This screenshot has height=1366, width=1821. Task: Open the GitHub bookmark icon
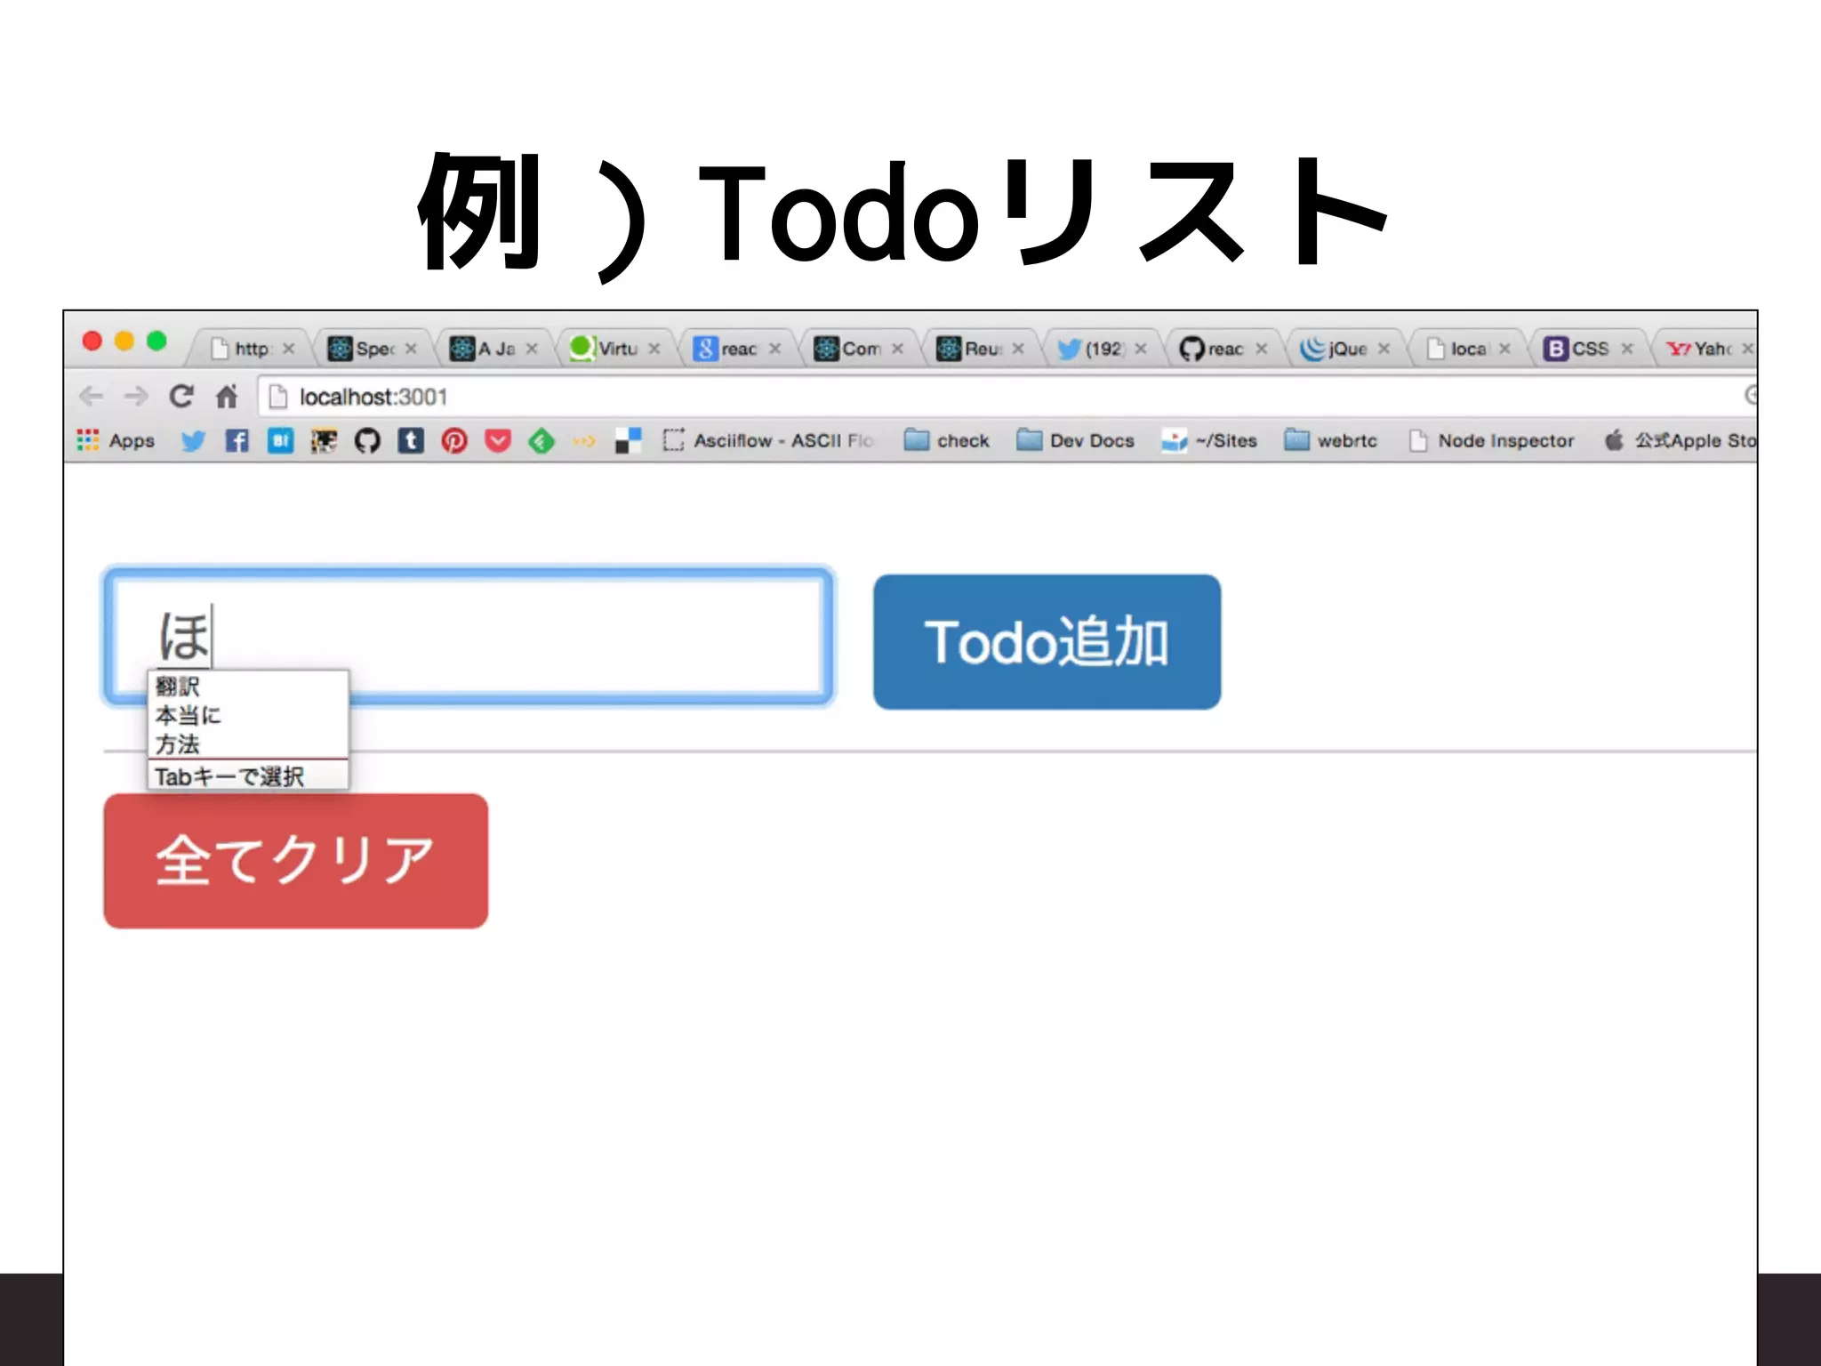point(367,440)
